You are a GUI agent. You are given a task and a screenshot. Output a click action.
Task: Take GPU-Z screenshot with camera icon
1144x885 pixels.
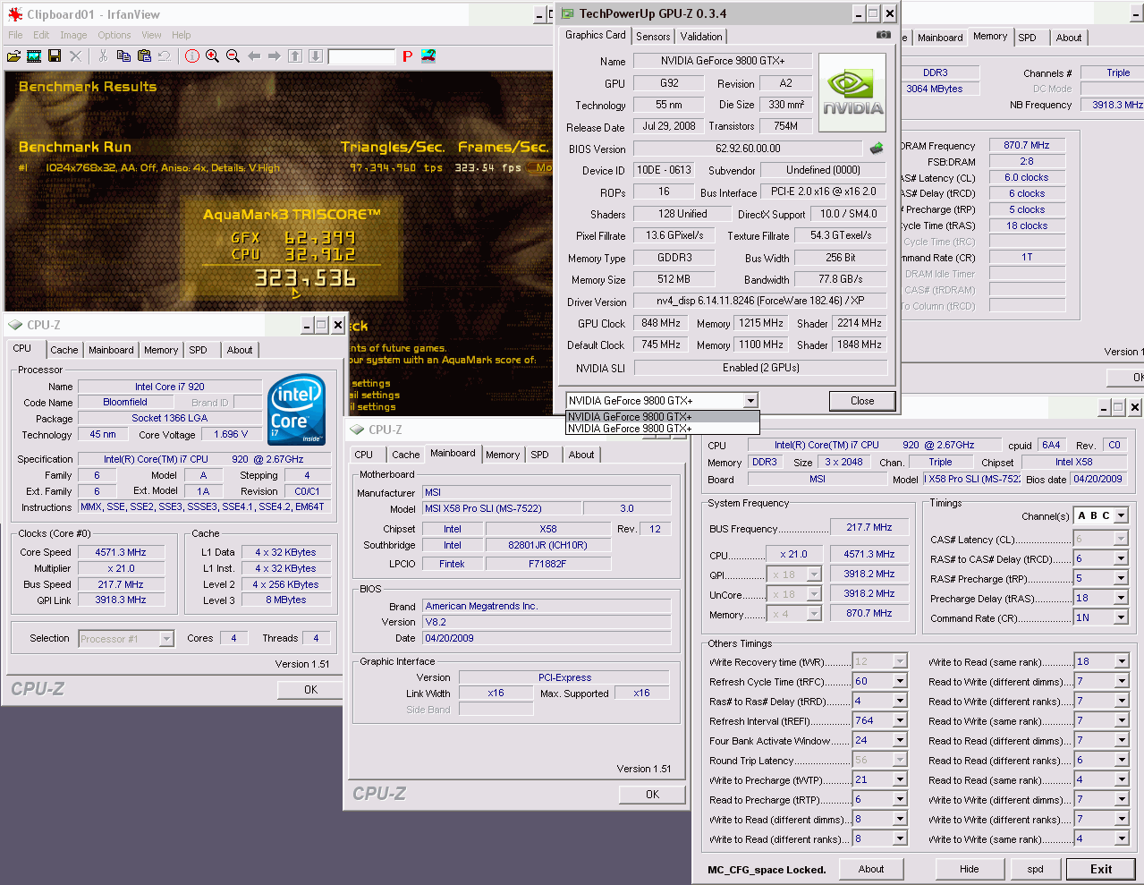884,35
